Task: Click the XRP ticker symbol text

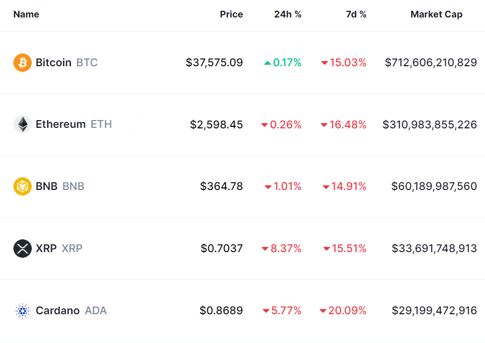Action: (x=72, y=249)
